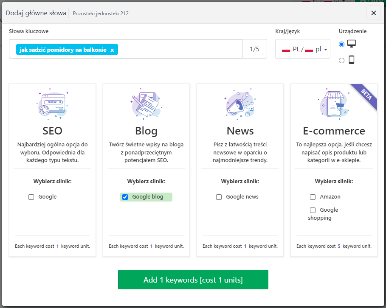Click the News card heading
This screenshot has height=308, width=386.
tap(240, 131)
